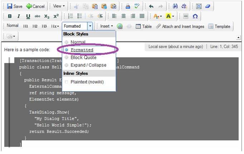Open the Insert dropdown menu
Image resolution: width=244 pixels, height=154 pixels.
pos(107,26)
